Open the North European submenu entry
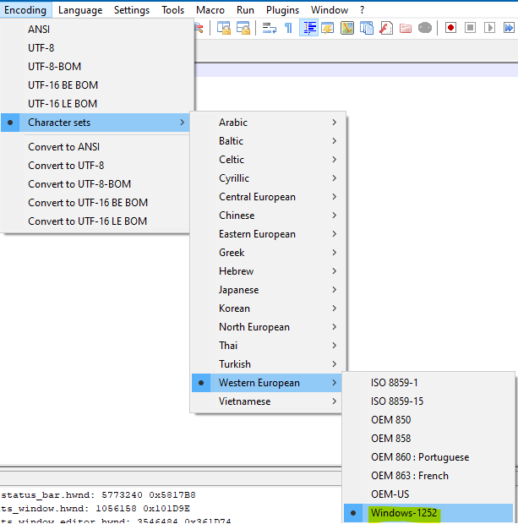The height and width of the screenshot is (524, 518). 268,327
